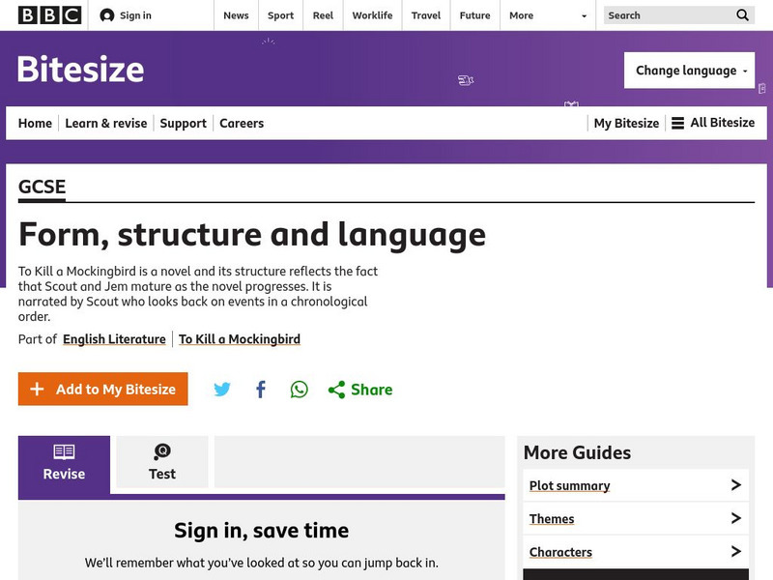
Task: Click the search magnifier icon
Action: point(742,15)
